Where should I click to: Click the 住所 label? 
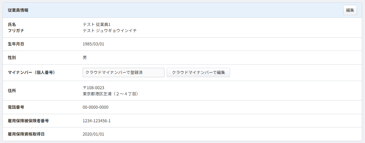12,90
